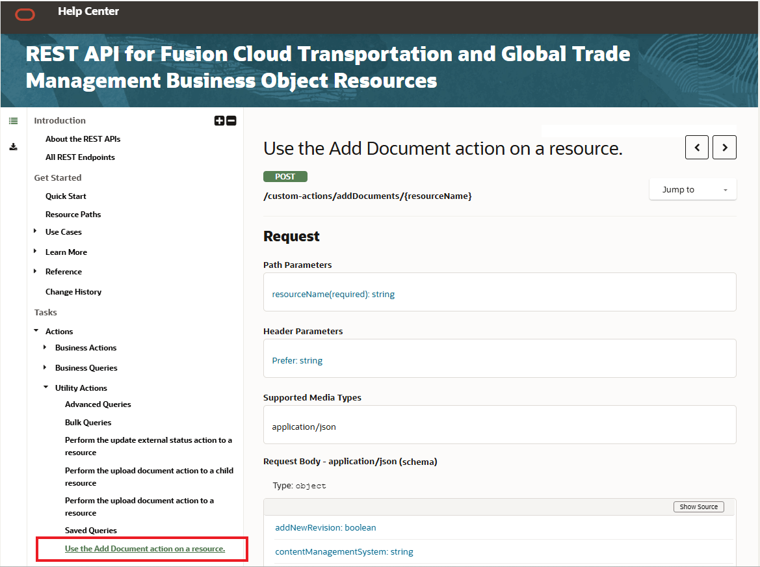Open upload document action to child resource
This screenshot has height=567, width=760.
150,477
